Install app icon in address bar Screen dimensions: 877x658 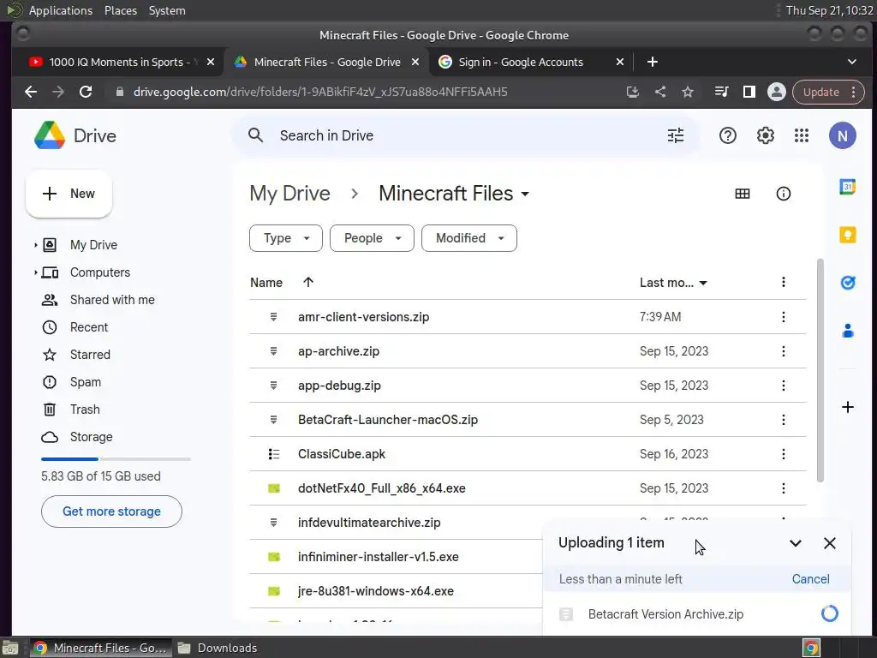point(633,92)
